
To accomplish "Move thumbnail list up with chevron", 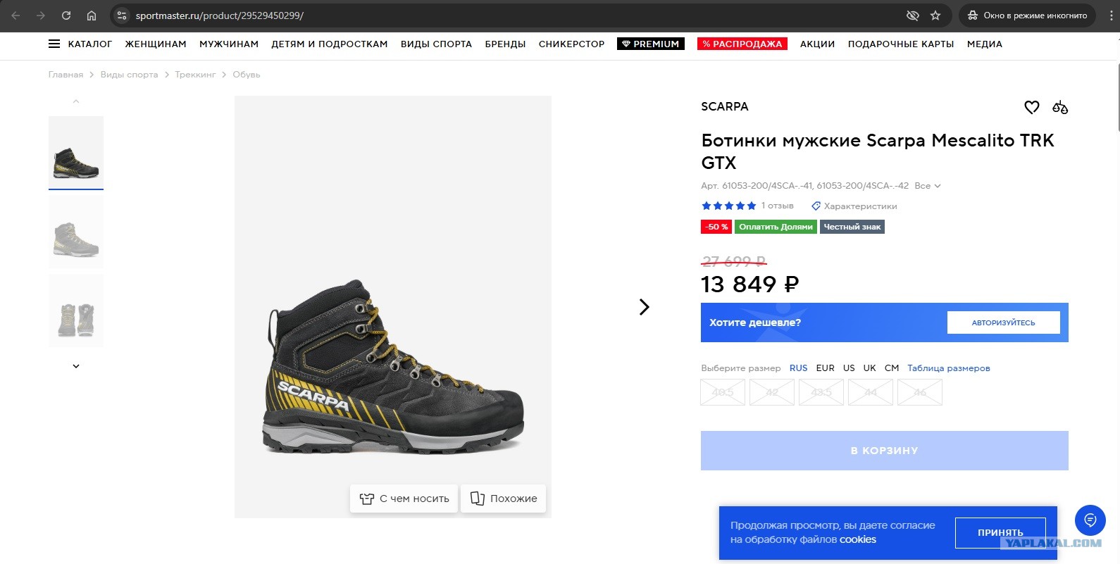I will [x=76, y=102].
